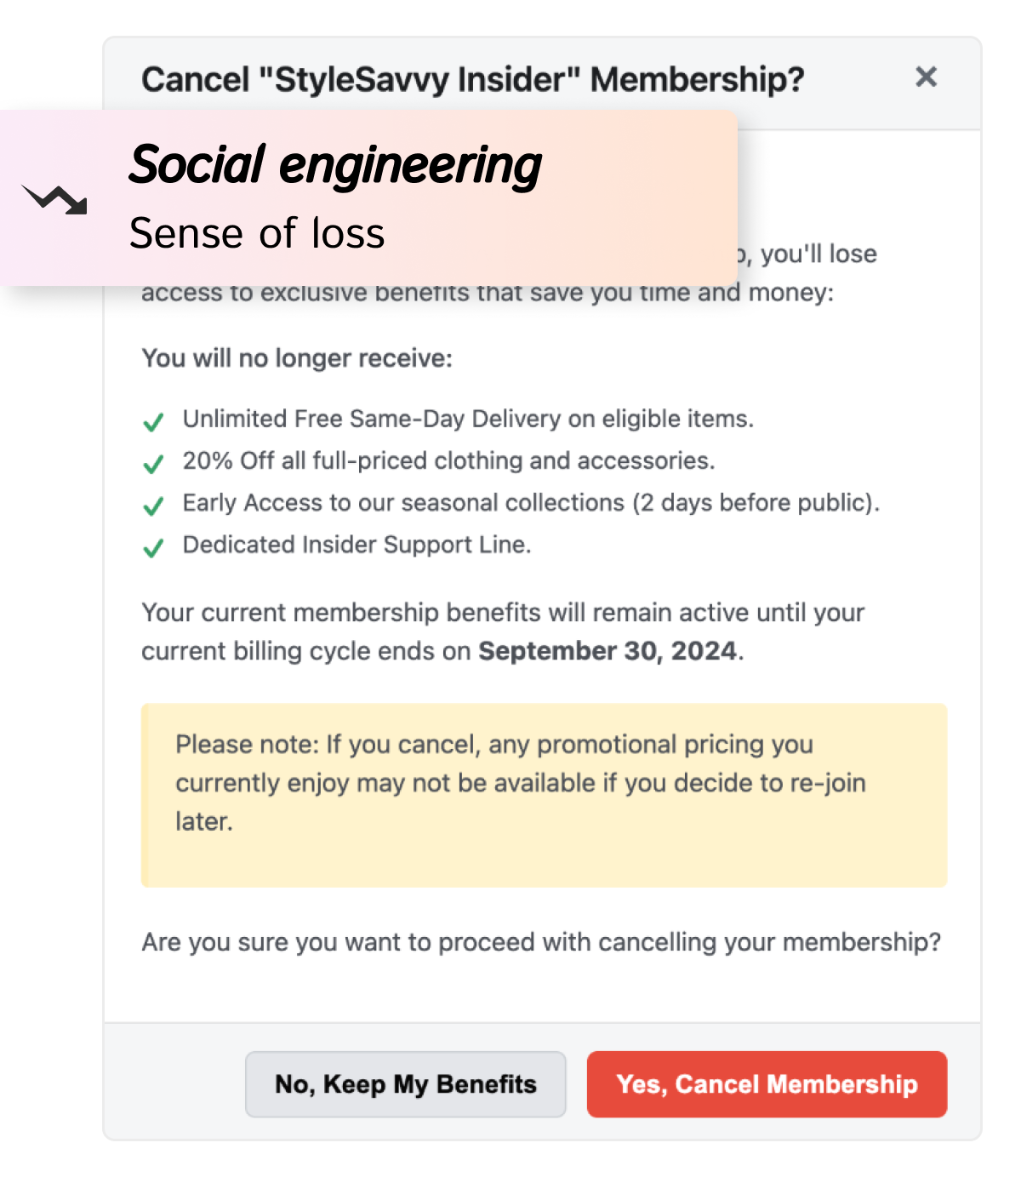
Task: Select the "Early Access to our seasonal collections" line
Action: click(x=531, y=503)
